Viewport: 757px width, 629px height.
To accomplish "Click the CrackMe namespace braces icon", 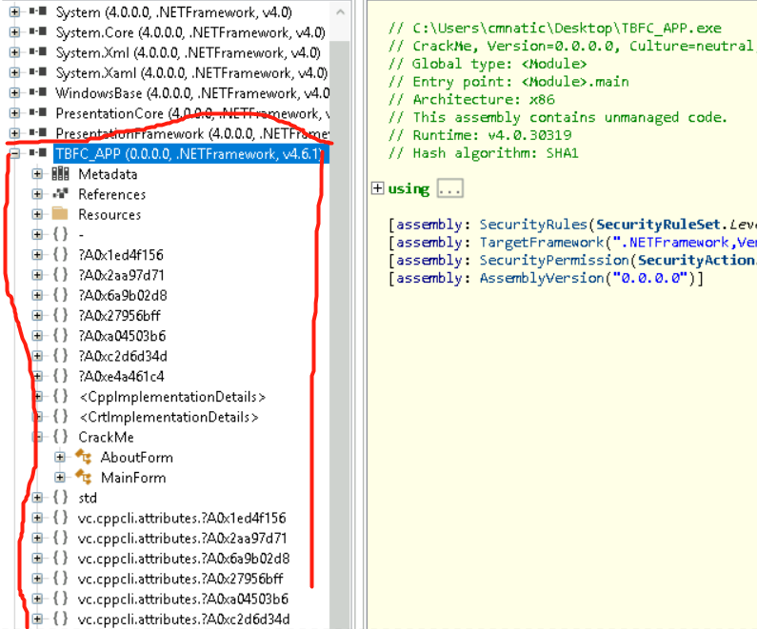I will [x=60, y=437].
